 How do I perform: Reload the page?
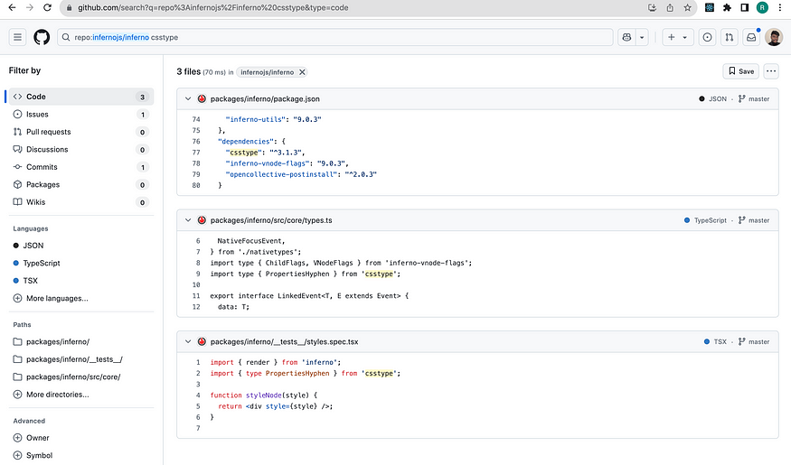[x=47, y=7]
